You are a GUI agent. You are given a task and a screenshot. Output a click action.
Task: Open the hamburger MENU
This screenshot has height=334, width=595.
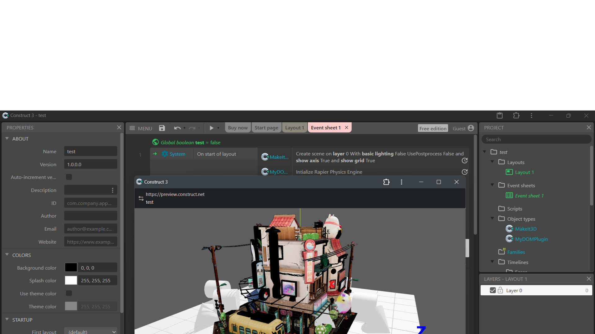point(141,128)
